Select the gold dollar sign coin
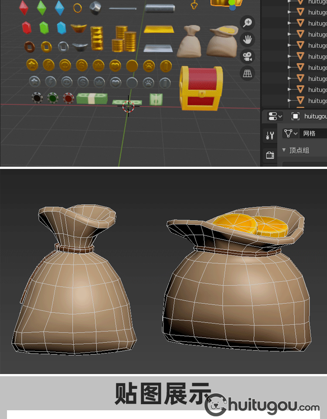The width and height of the screenshot is (327, 419). [x=82, y=65]
